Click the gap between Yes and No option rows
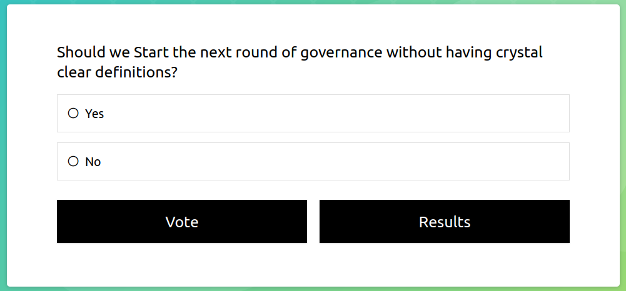This screenshot has width=626, height=291. [313, 137]
